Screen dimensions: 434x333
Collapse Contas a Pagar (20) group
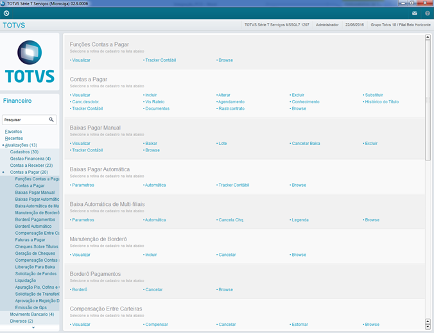[29, 173]
